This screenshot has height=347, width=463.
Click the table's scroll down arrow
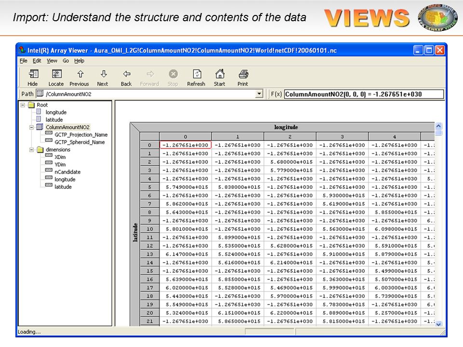click(x=438, y=324)
